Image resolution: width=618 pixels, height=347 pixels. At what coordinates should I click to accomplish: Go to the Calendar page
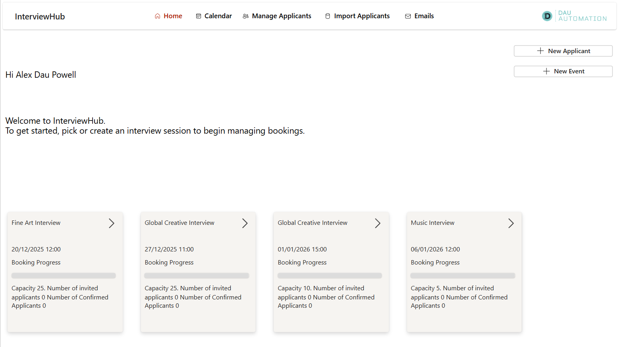pyautogui.click(x=214, y=16)
